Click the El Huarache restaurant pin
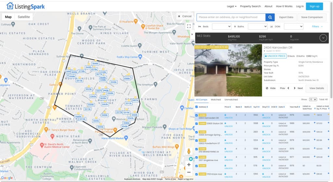The image size is (333, 182). 136,21
